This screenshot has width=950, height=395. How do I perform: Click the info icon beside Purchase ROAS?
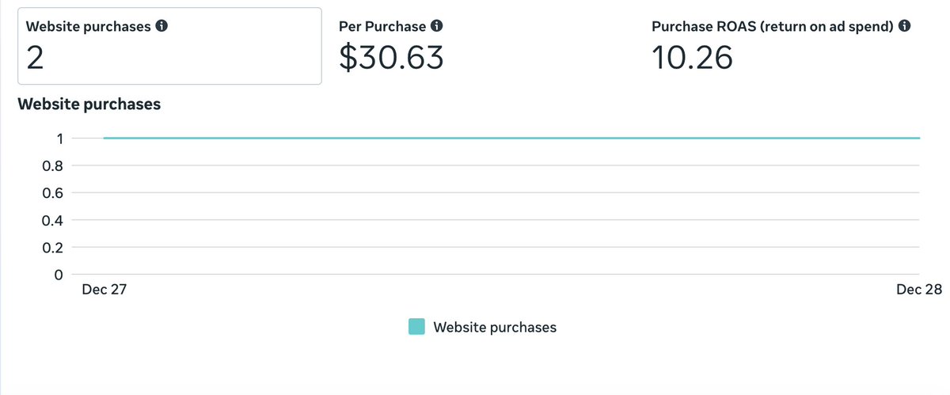[x=904, y=26]
